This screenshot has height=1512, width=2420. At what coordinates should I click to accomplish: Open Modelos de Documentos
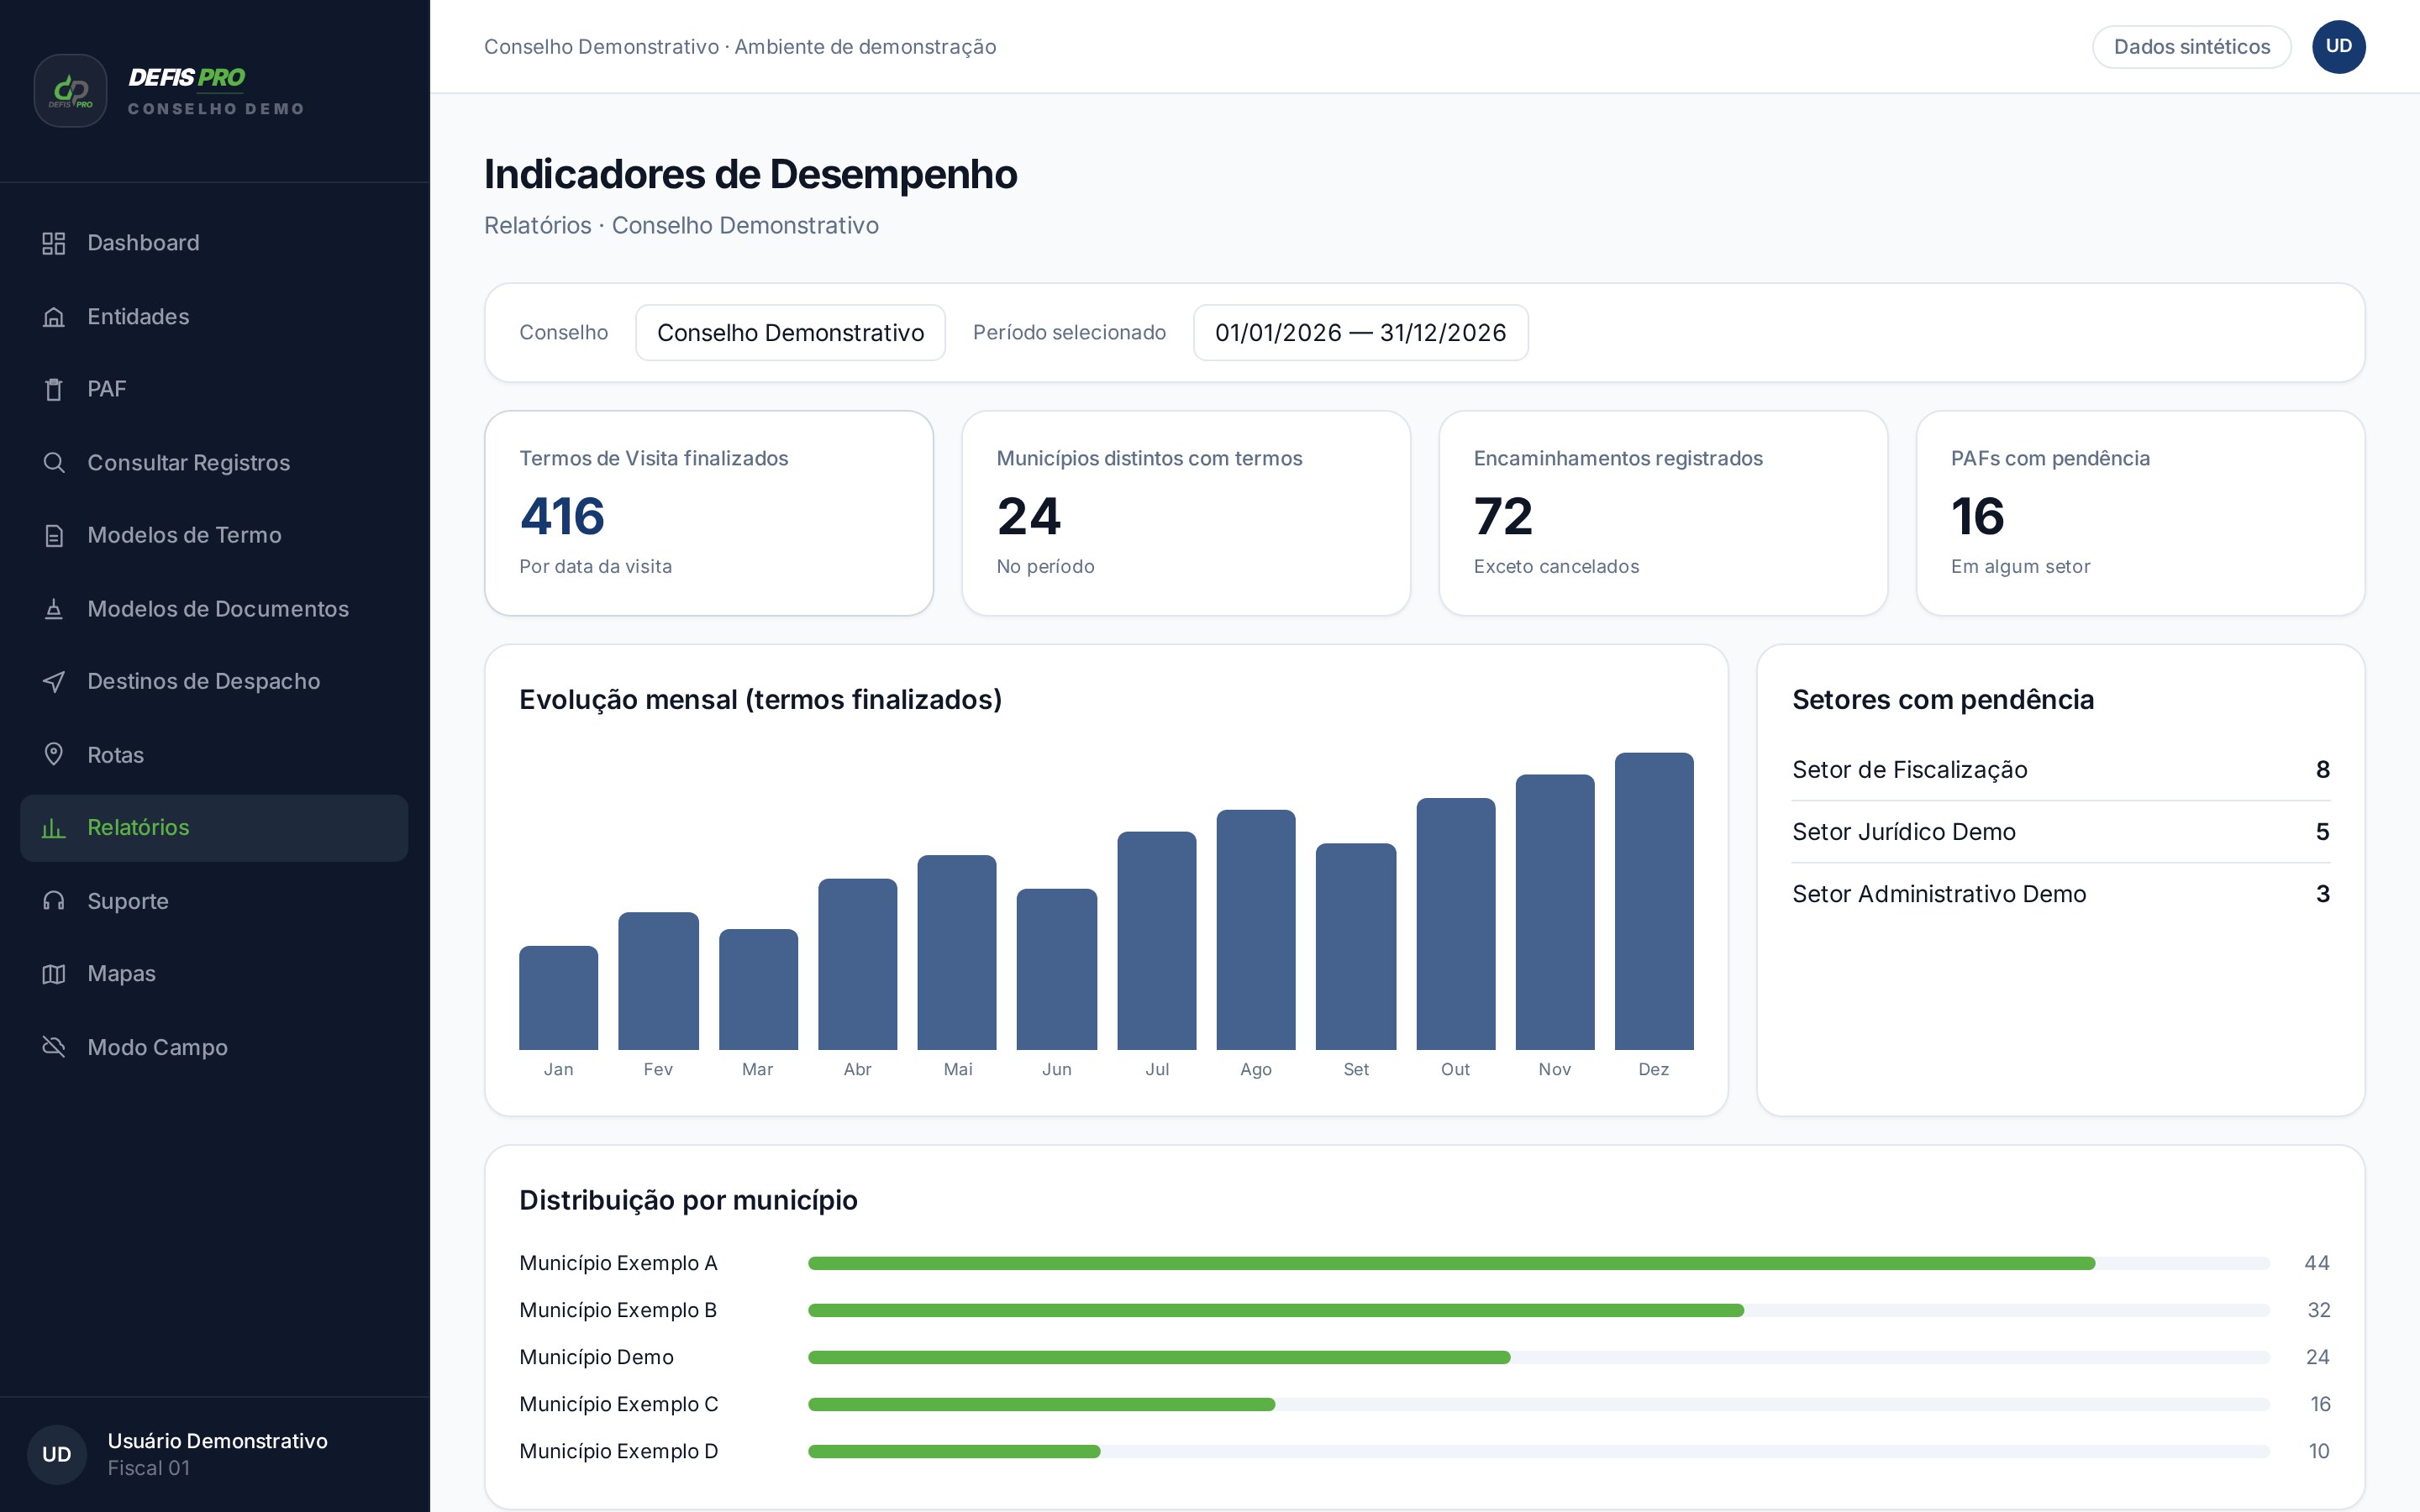(x=214, y=609)
